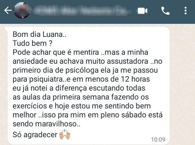The height and width of the screenshot is (145, 195).
Task: Click the word "exercícios" in message
Action: coord(33,106)
